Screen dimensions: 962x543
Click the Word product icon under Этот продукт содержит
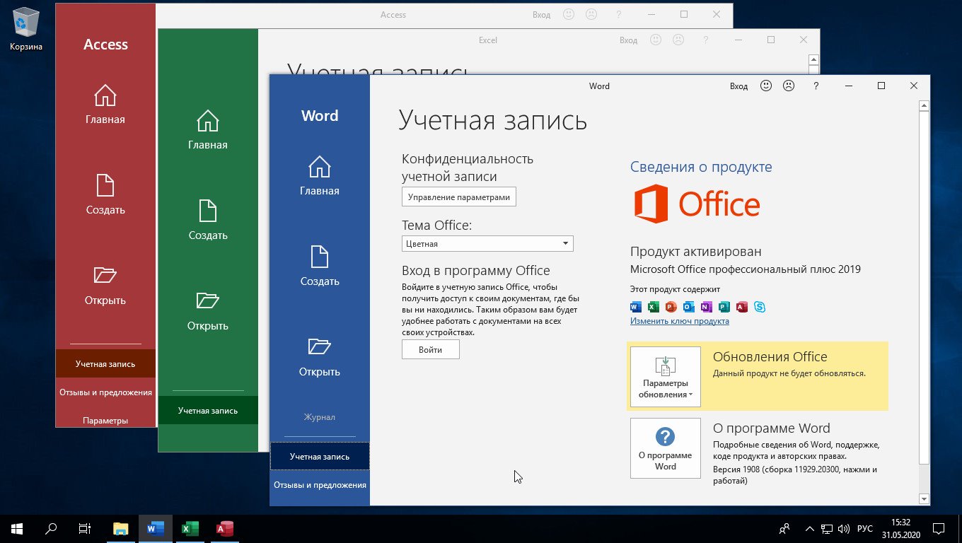tap(635, 306)
